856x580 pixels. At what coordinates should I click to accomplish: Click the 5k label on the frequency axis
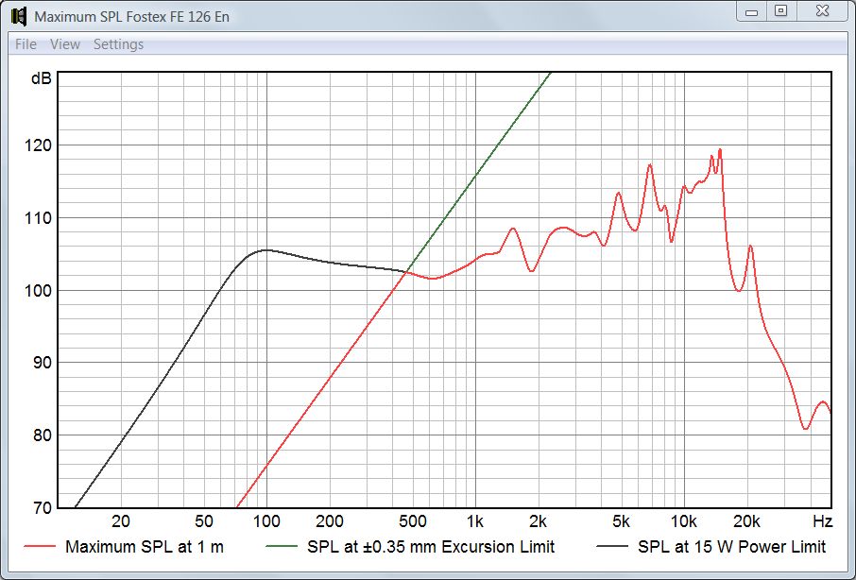(x=621, y=521)
